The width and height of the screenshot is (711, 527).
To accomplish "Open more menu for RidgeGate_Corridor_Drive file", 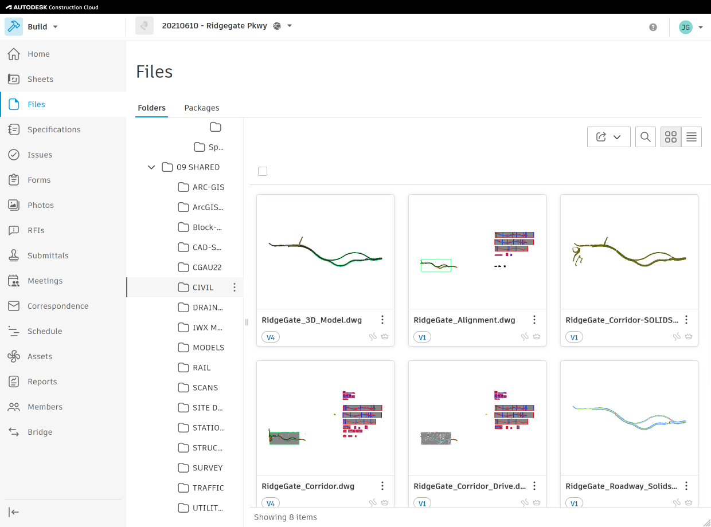I will pyautogui.click(x=534, y=486).
